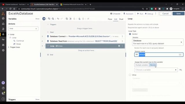Screen dimensions: 185x104
Task: Click the Session name input field
Action: [159, 55]
